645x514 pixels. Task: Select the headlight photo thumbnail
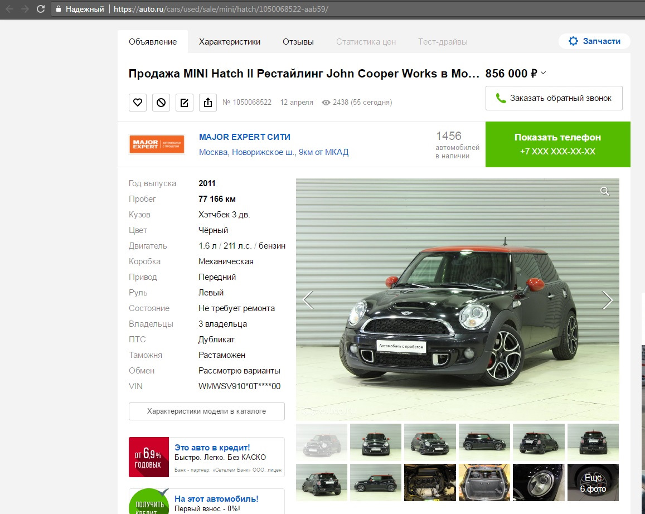538,482
